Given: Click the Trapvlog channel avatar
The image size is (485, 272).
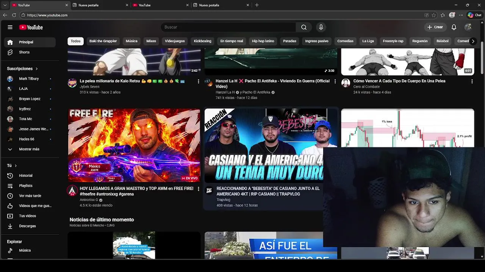Looking at the screenshot, I should pyautogui.click(x=209, y=190).
